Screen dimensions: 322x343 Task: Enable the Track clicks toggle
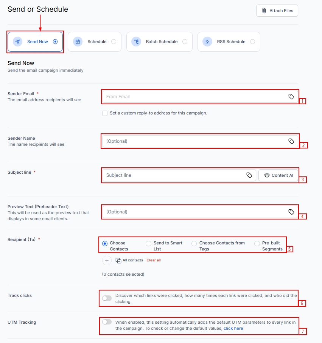[107, 298]
